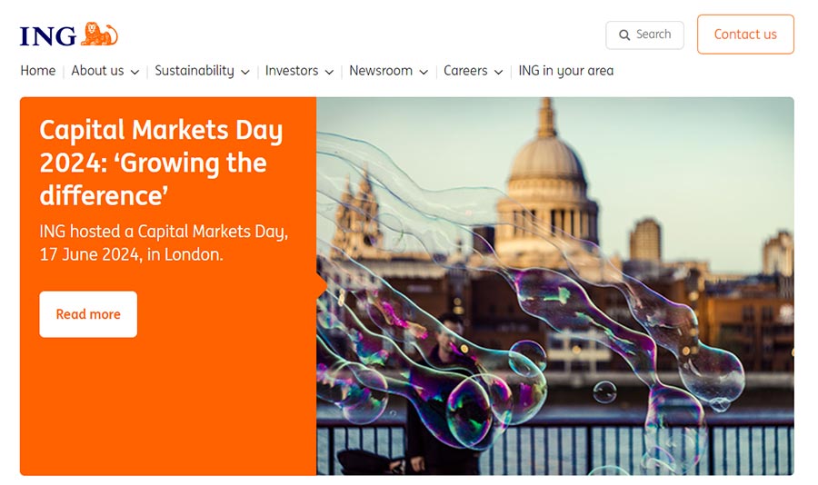Select the About us menu label

(x=97, y=71)
